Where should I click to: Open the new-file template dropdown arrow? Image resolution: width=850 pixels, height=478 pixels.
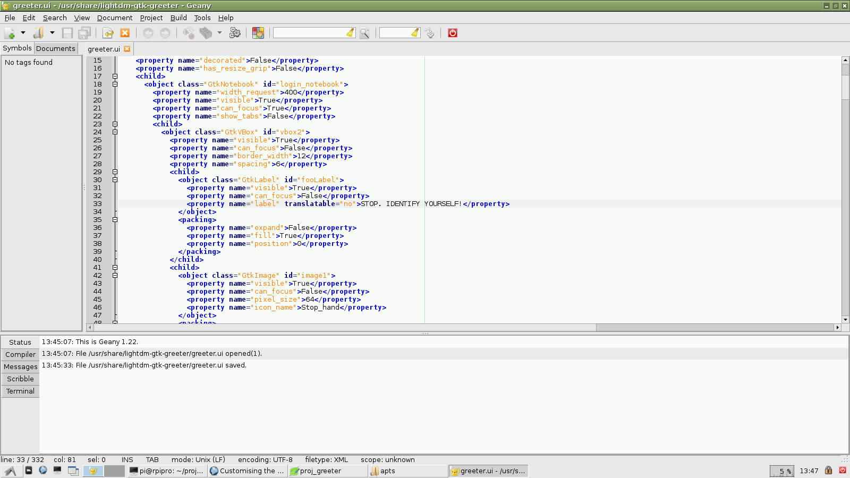coord(23,33)
